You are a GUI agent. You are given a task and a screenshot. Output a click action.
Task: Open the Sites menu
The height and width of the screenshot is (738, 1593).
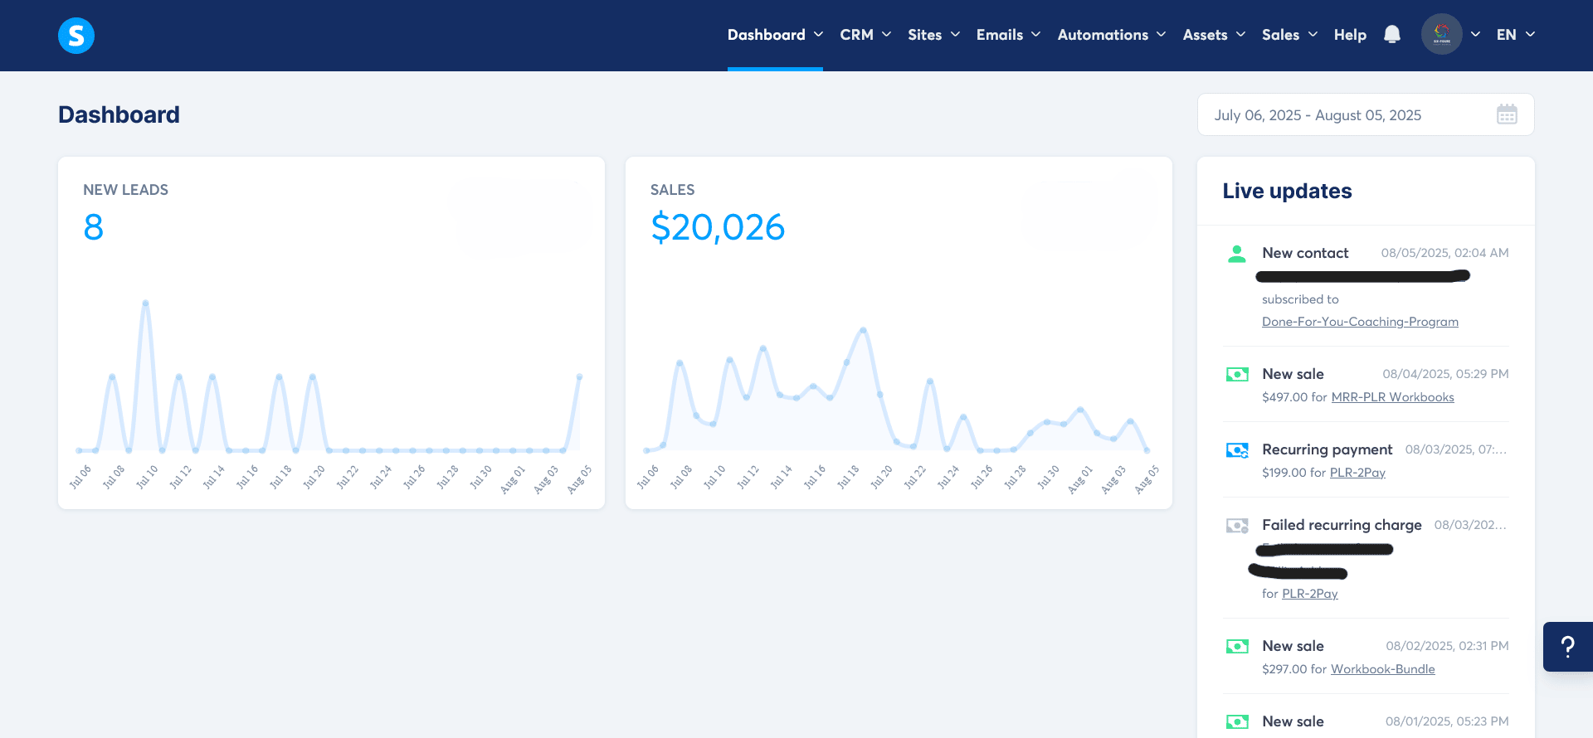[x=933, y=35]
